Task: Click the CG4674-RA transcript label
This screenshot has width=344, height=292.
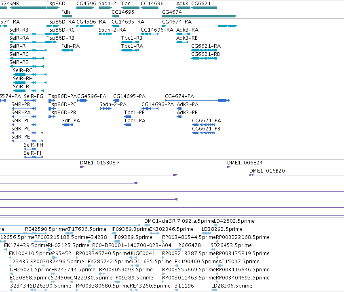Action: coord(177,21)
